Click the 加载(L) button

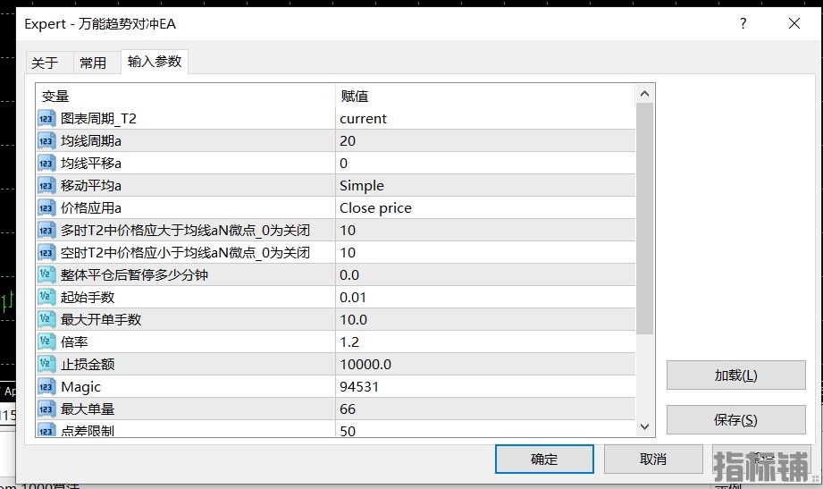pyautogui.click(x=735, y=375)
